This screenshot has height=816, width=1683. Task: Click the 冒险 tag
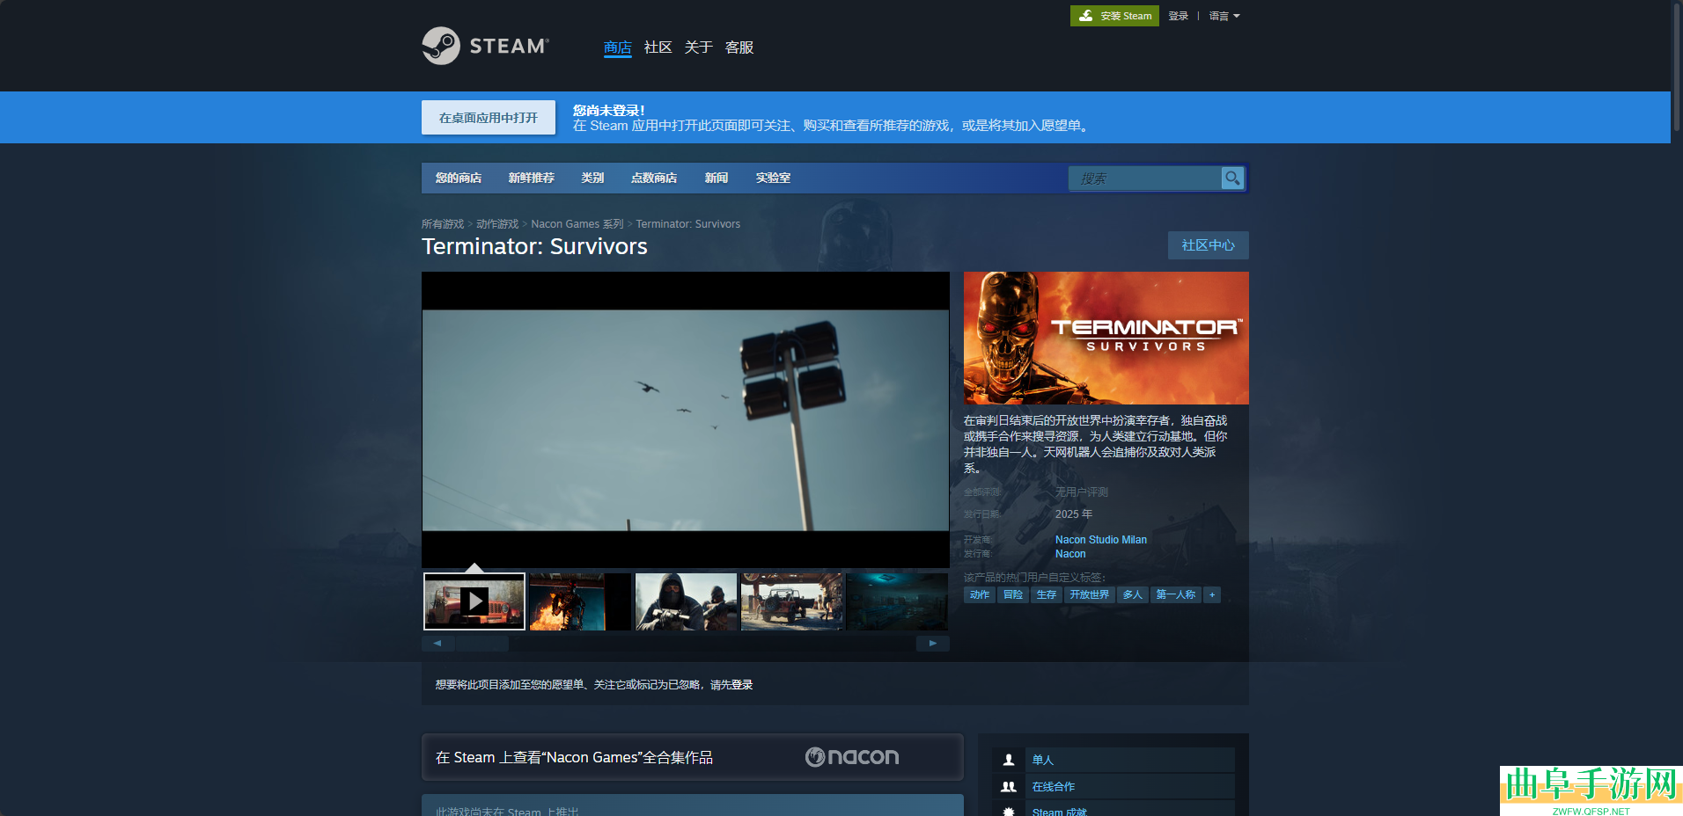coord(1013,595)
